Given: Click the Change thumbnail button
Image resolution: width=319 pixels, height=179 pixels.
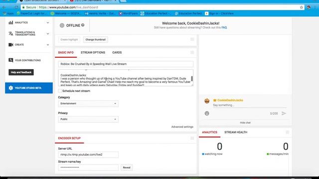Looking at the screenshot, I should tap(95, 40).
